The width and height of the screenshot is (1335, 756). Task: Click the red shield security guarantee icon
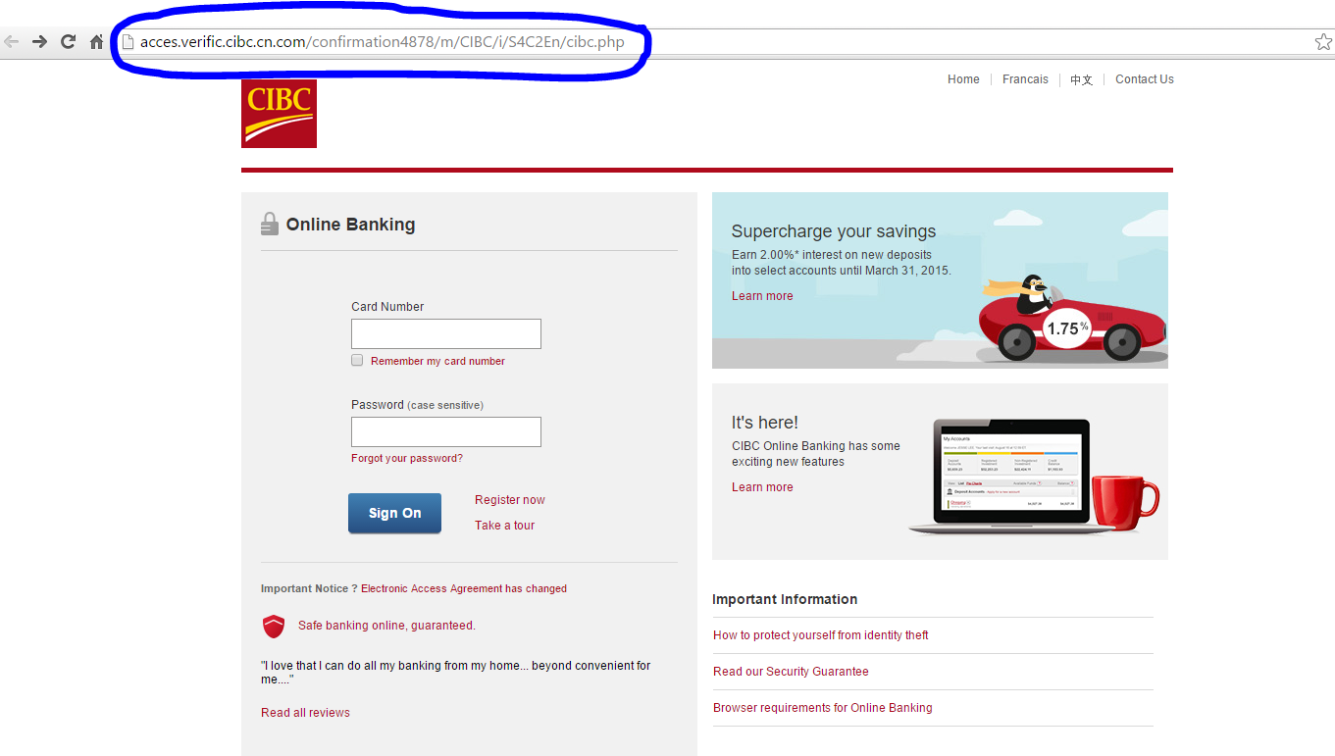(274, 627)
